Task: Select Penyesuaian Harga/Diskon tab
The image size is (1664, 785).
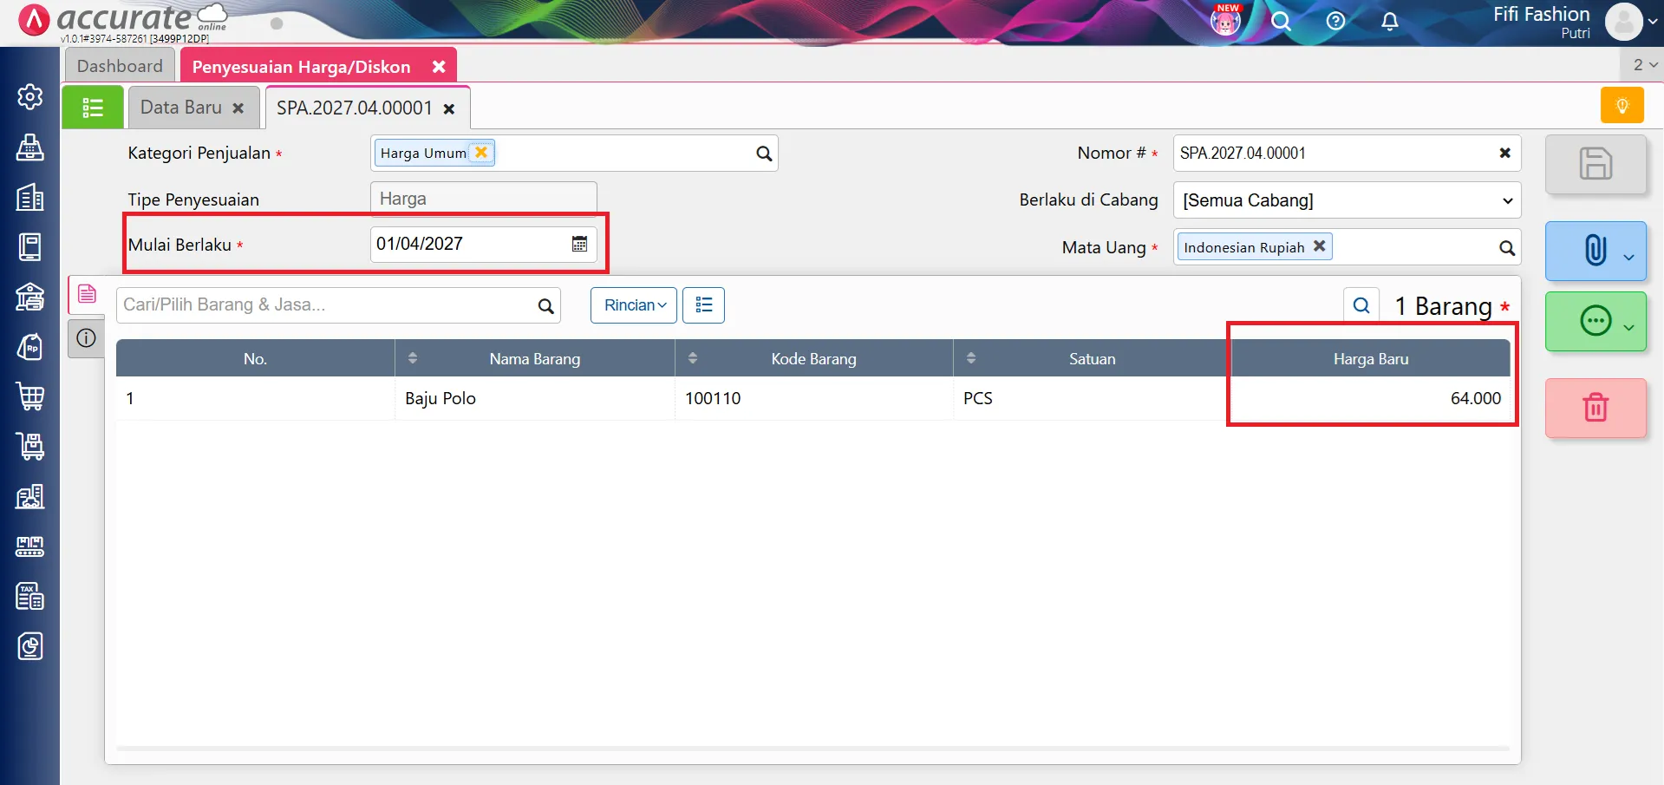Action: click(301, 67)
